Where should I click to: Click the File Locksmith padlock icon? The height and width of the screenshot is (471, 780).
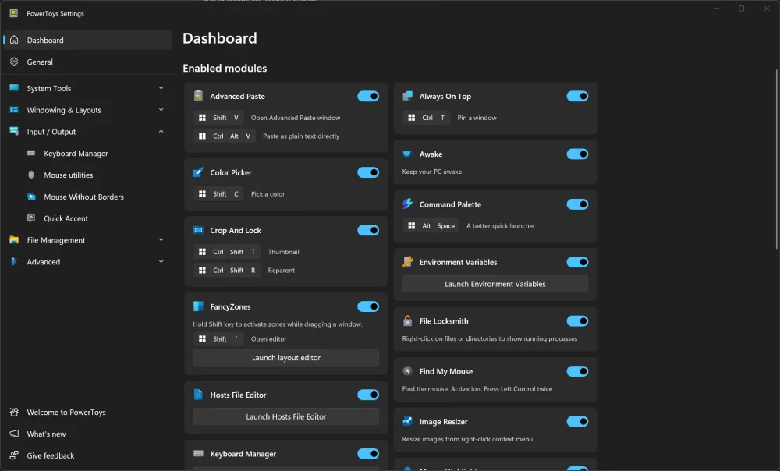(x=407, y=320)
